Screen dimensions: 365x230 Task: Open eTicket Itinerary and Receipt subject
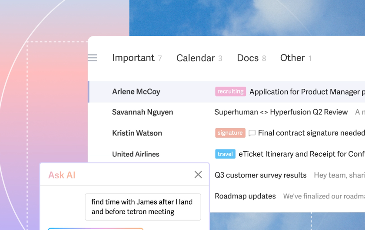[302, 154]
